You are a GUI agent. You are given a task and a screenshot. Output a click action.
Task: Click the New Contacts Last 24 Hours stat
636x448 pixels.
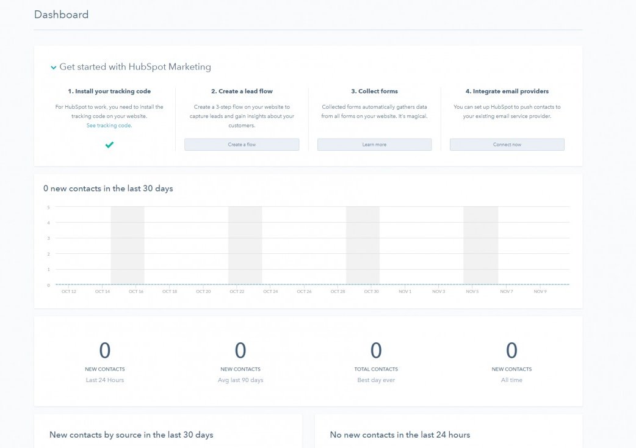[x=104, y=362]
